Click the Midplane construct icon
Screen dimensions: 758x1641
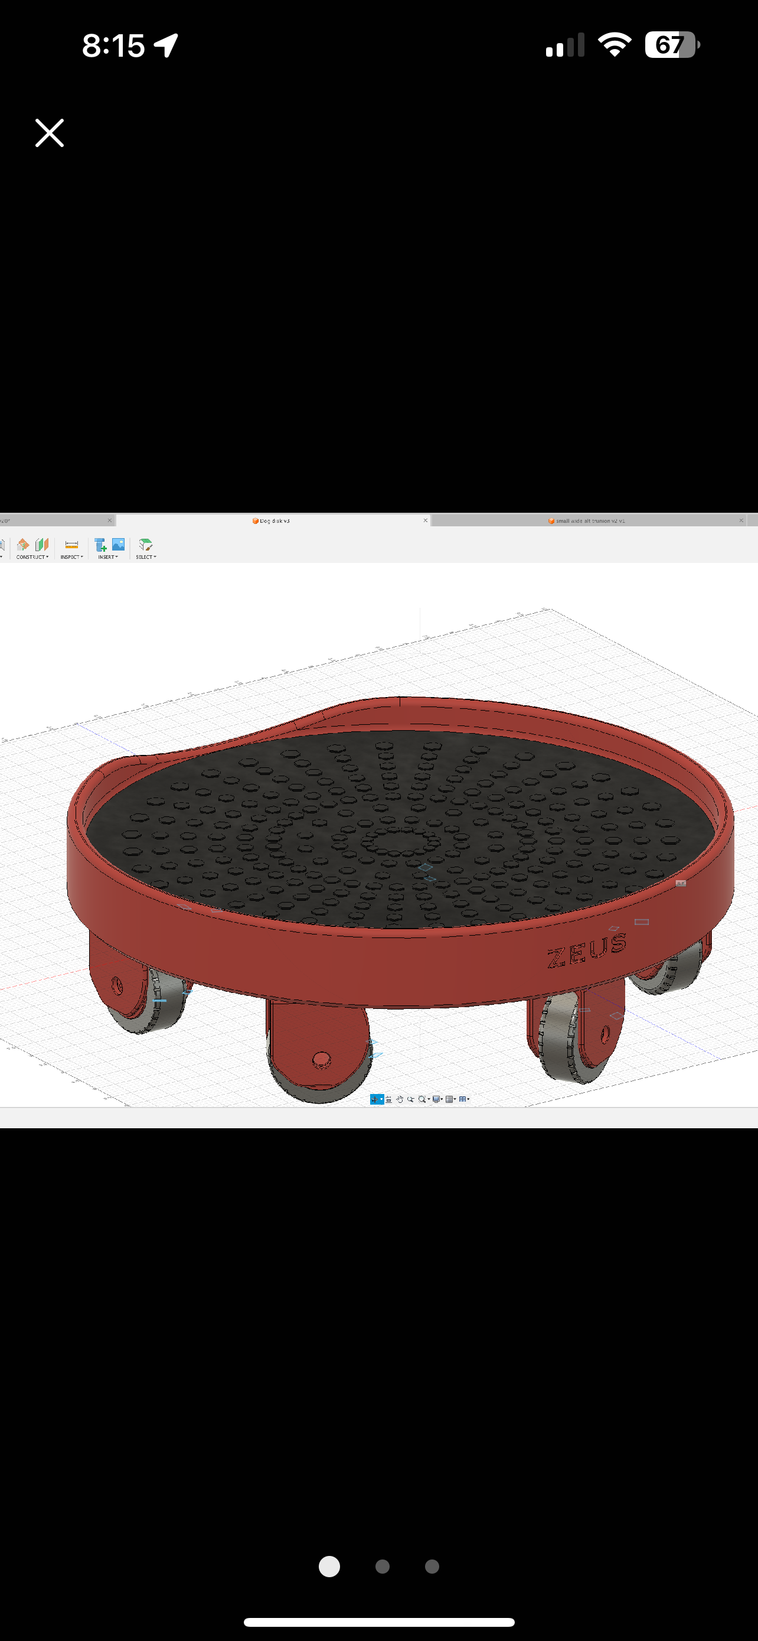pyautogui.click(x=42, y=544)
